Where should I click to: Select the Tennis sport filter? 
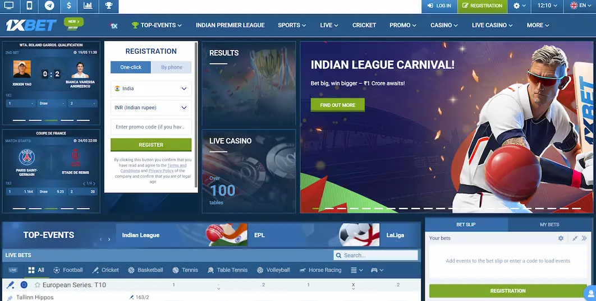[185, 270]
